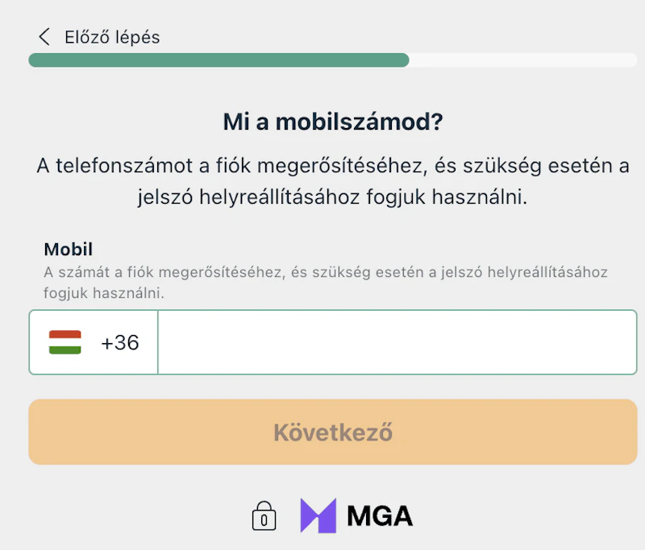Screen dimensions: 645x550
Task: Click the right end of the green progress fill
Action: 405,60
